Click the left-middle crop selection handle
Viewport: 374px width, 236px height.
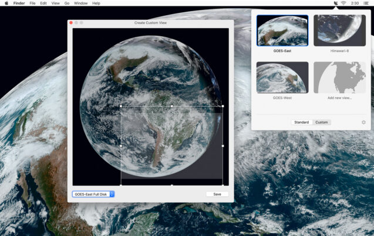pyautogui.click(x=121, y=146)
